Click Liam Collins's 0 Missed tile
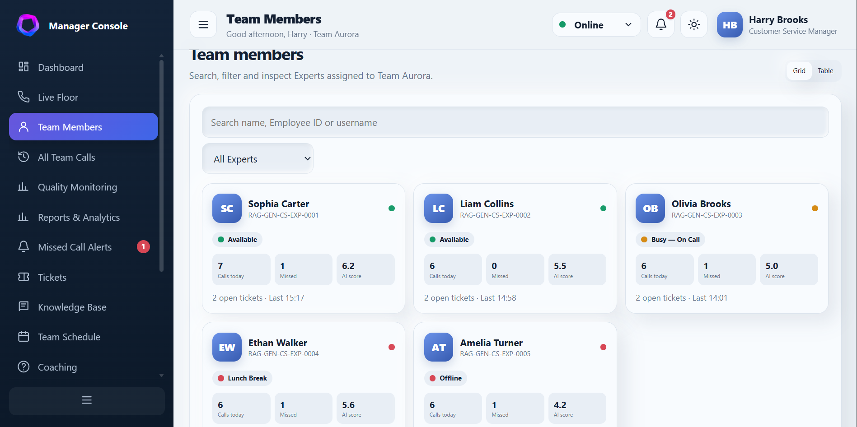This screenshot has width=857, height=427. pos(515,269)
